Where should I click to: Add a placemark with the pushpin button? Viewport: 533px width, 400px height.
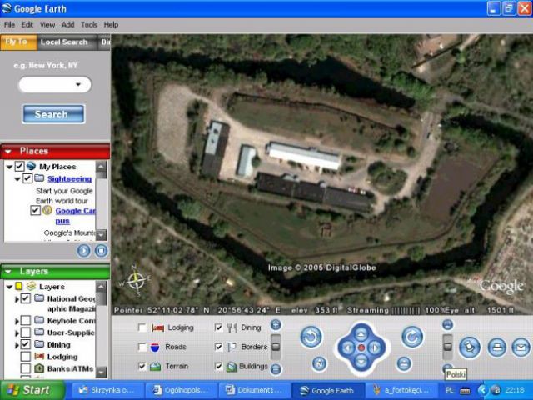pyautogui.click(x=470, y=347)
